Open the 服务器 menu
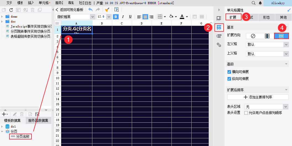Screen dimensions: 292x146 (59, 3)
